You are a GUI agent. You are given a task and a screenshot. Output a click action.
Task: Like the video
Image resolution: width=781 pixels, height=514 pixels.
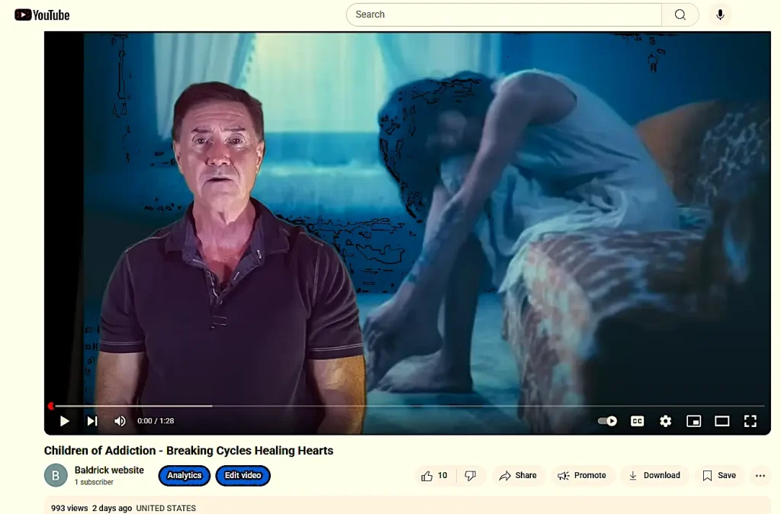pyautogui.click(x=434, y=476)
